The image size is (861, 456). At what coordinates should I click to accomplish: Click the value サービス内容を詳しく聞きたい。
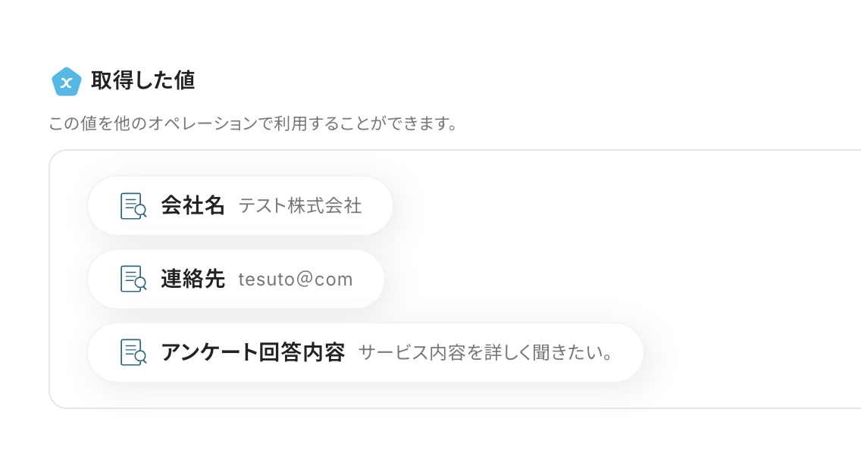tap(486, 353)
